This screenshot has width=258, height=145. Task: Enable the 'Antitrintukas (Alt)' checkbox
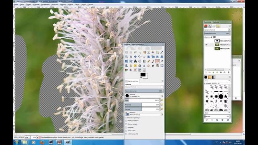126,134
